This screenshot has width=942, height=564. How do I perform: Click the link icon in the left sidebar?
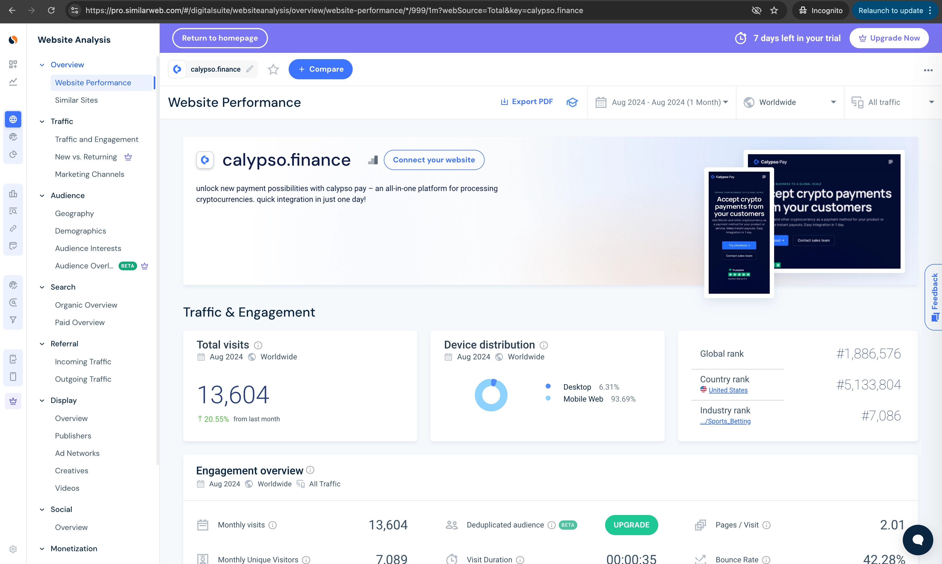[x=13, y=228]
